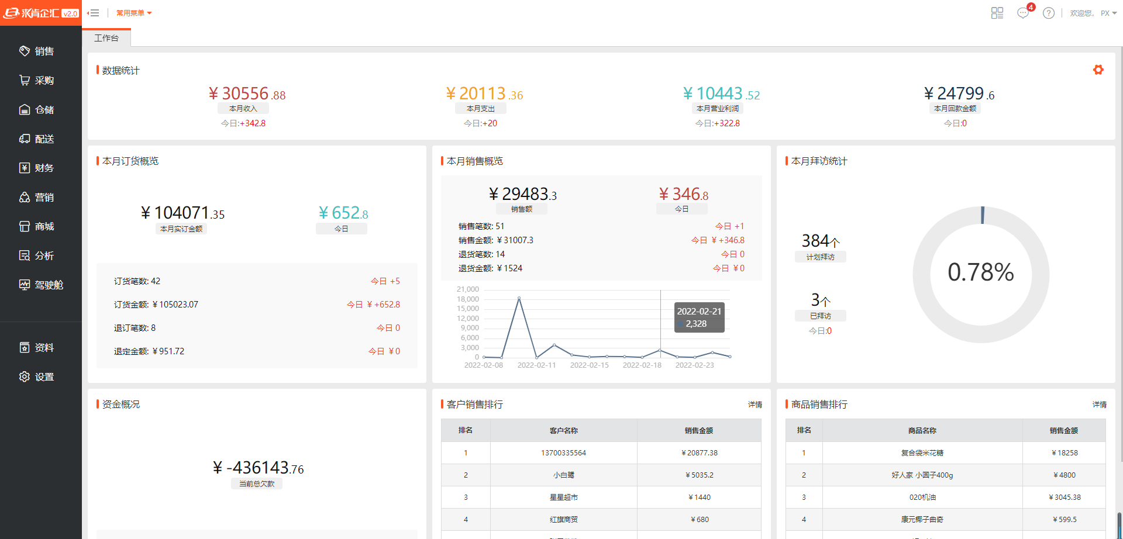The height and width of the screenshot is (539, 1123).
Task: Click the help question mark icon
Action: point(1048,13)
